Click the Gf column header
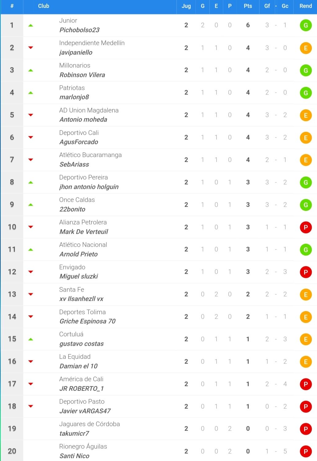 coord(267,6)
